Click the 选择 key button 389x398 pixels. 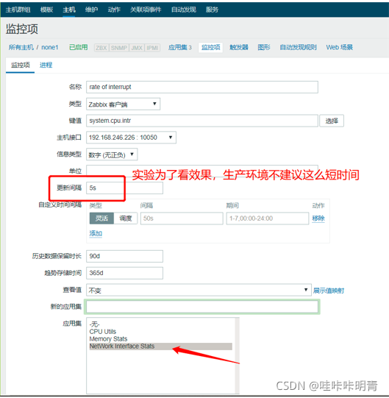click(x=332, y=121)
